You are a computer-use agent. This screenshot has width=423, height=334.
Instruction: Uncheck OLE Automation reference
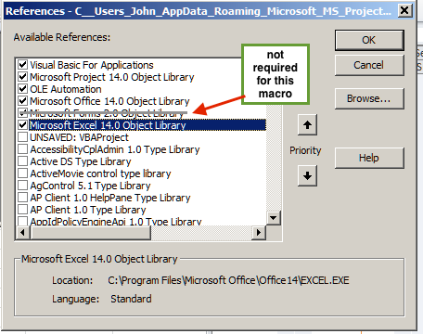tap(22, 89)
